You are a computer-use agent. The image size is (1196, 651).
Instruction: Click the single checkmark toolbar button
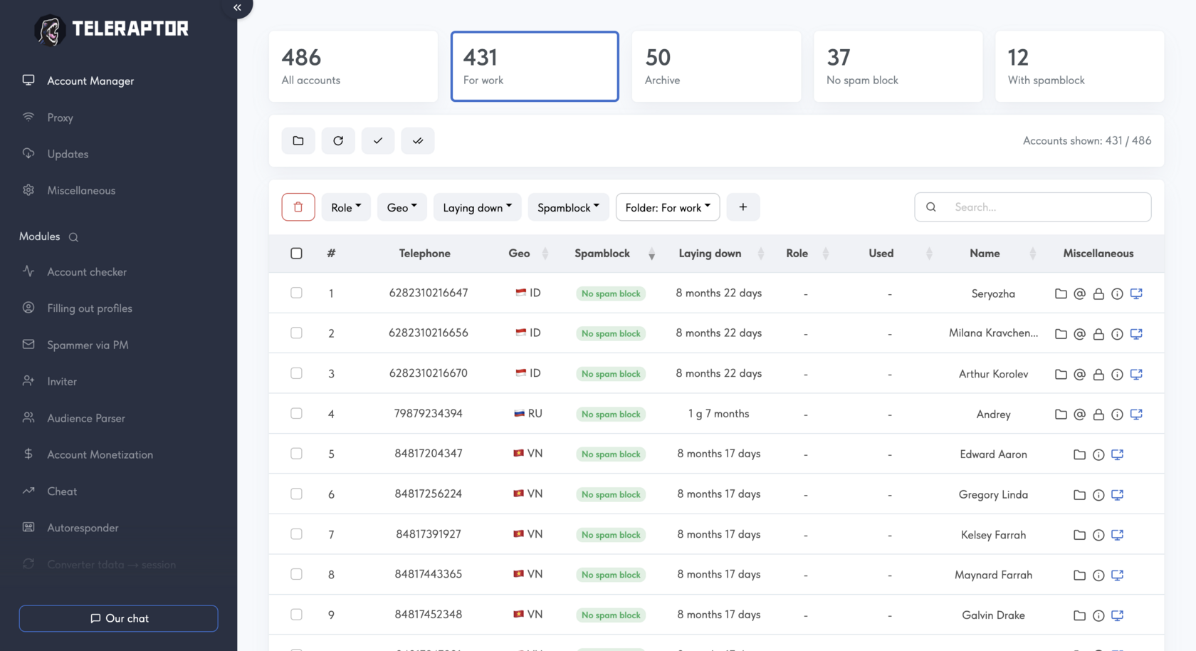click(x=378, y=141)
